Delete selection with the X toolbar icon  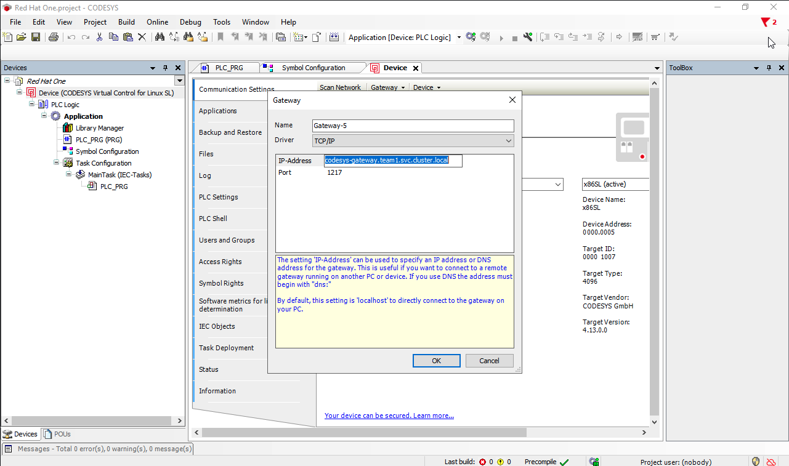pos(142,37)
